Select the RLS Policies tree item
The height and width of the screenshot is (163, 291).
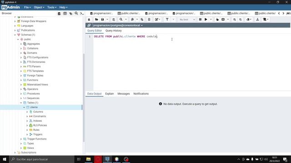[40, 125]
